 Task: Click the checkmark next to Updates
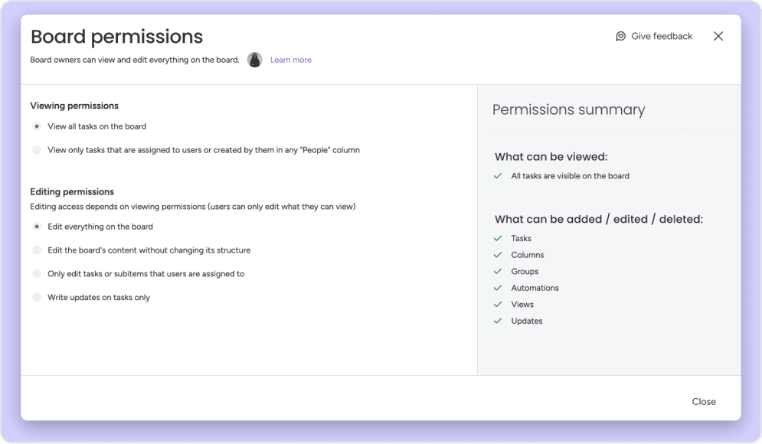[499, 322]
